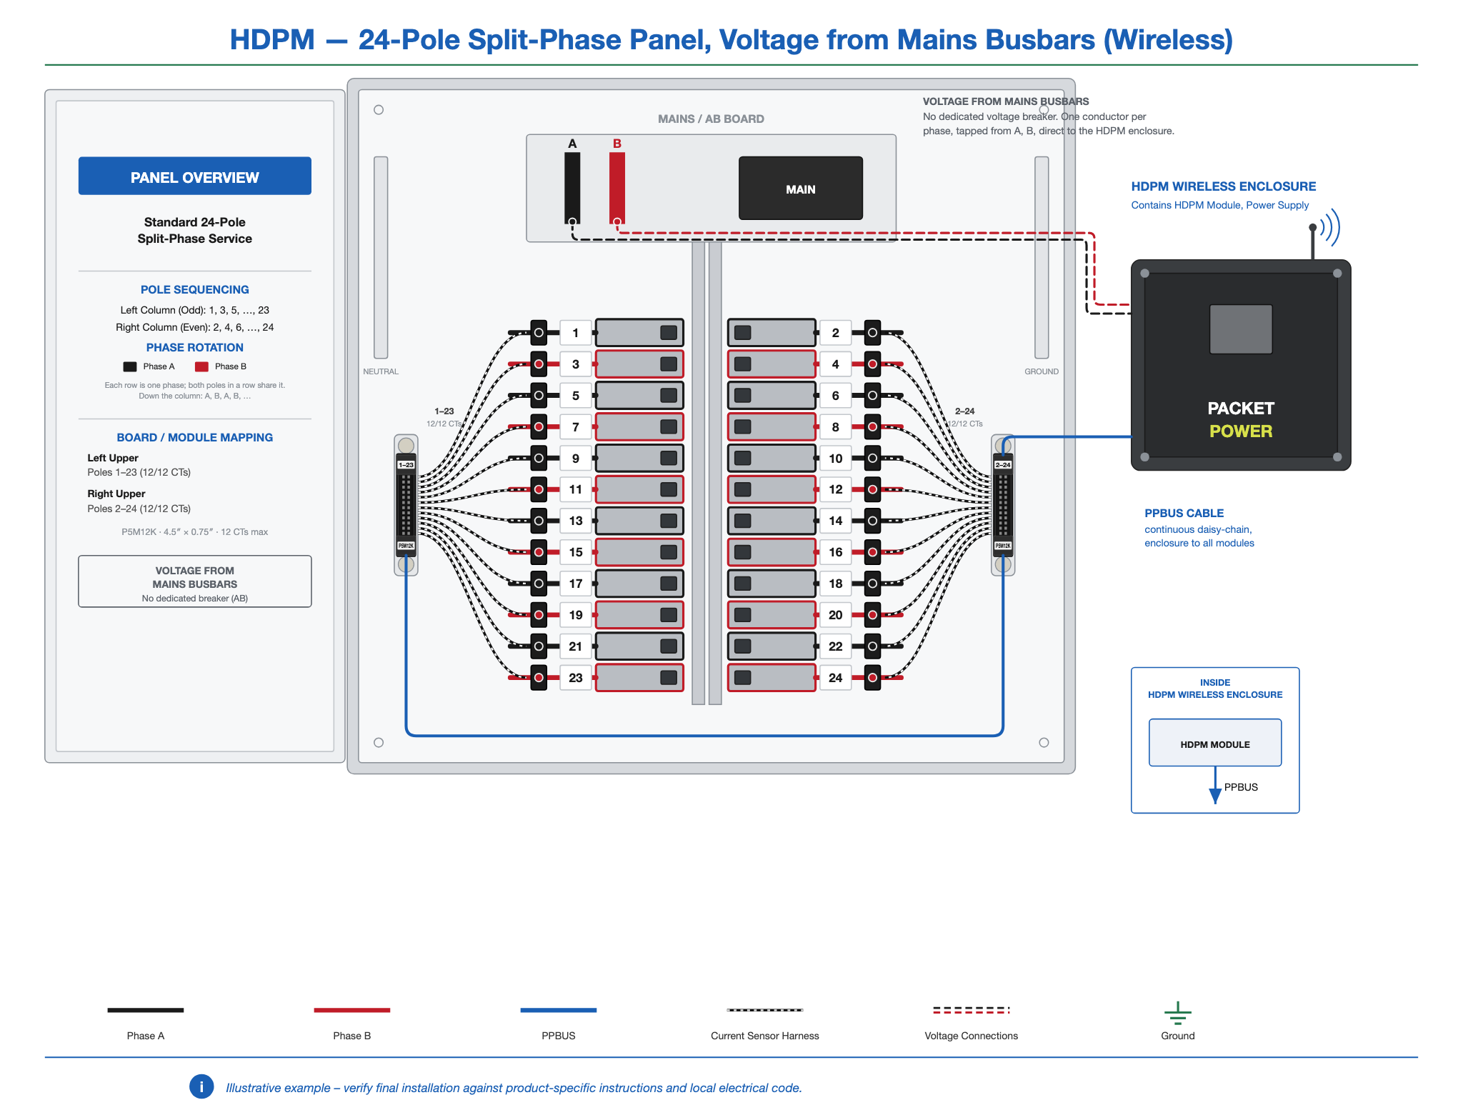This screenshot has height=1120, width=1463.
Task: Click the HDPM MODULE box
Action: pyautogui.click(x=1214, y=743)
